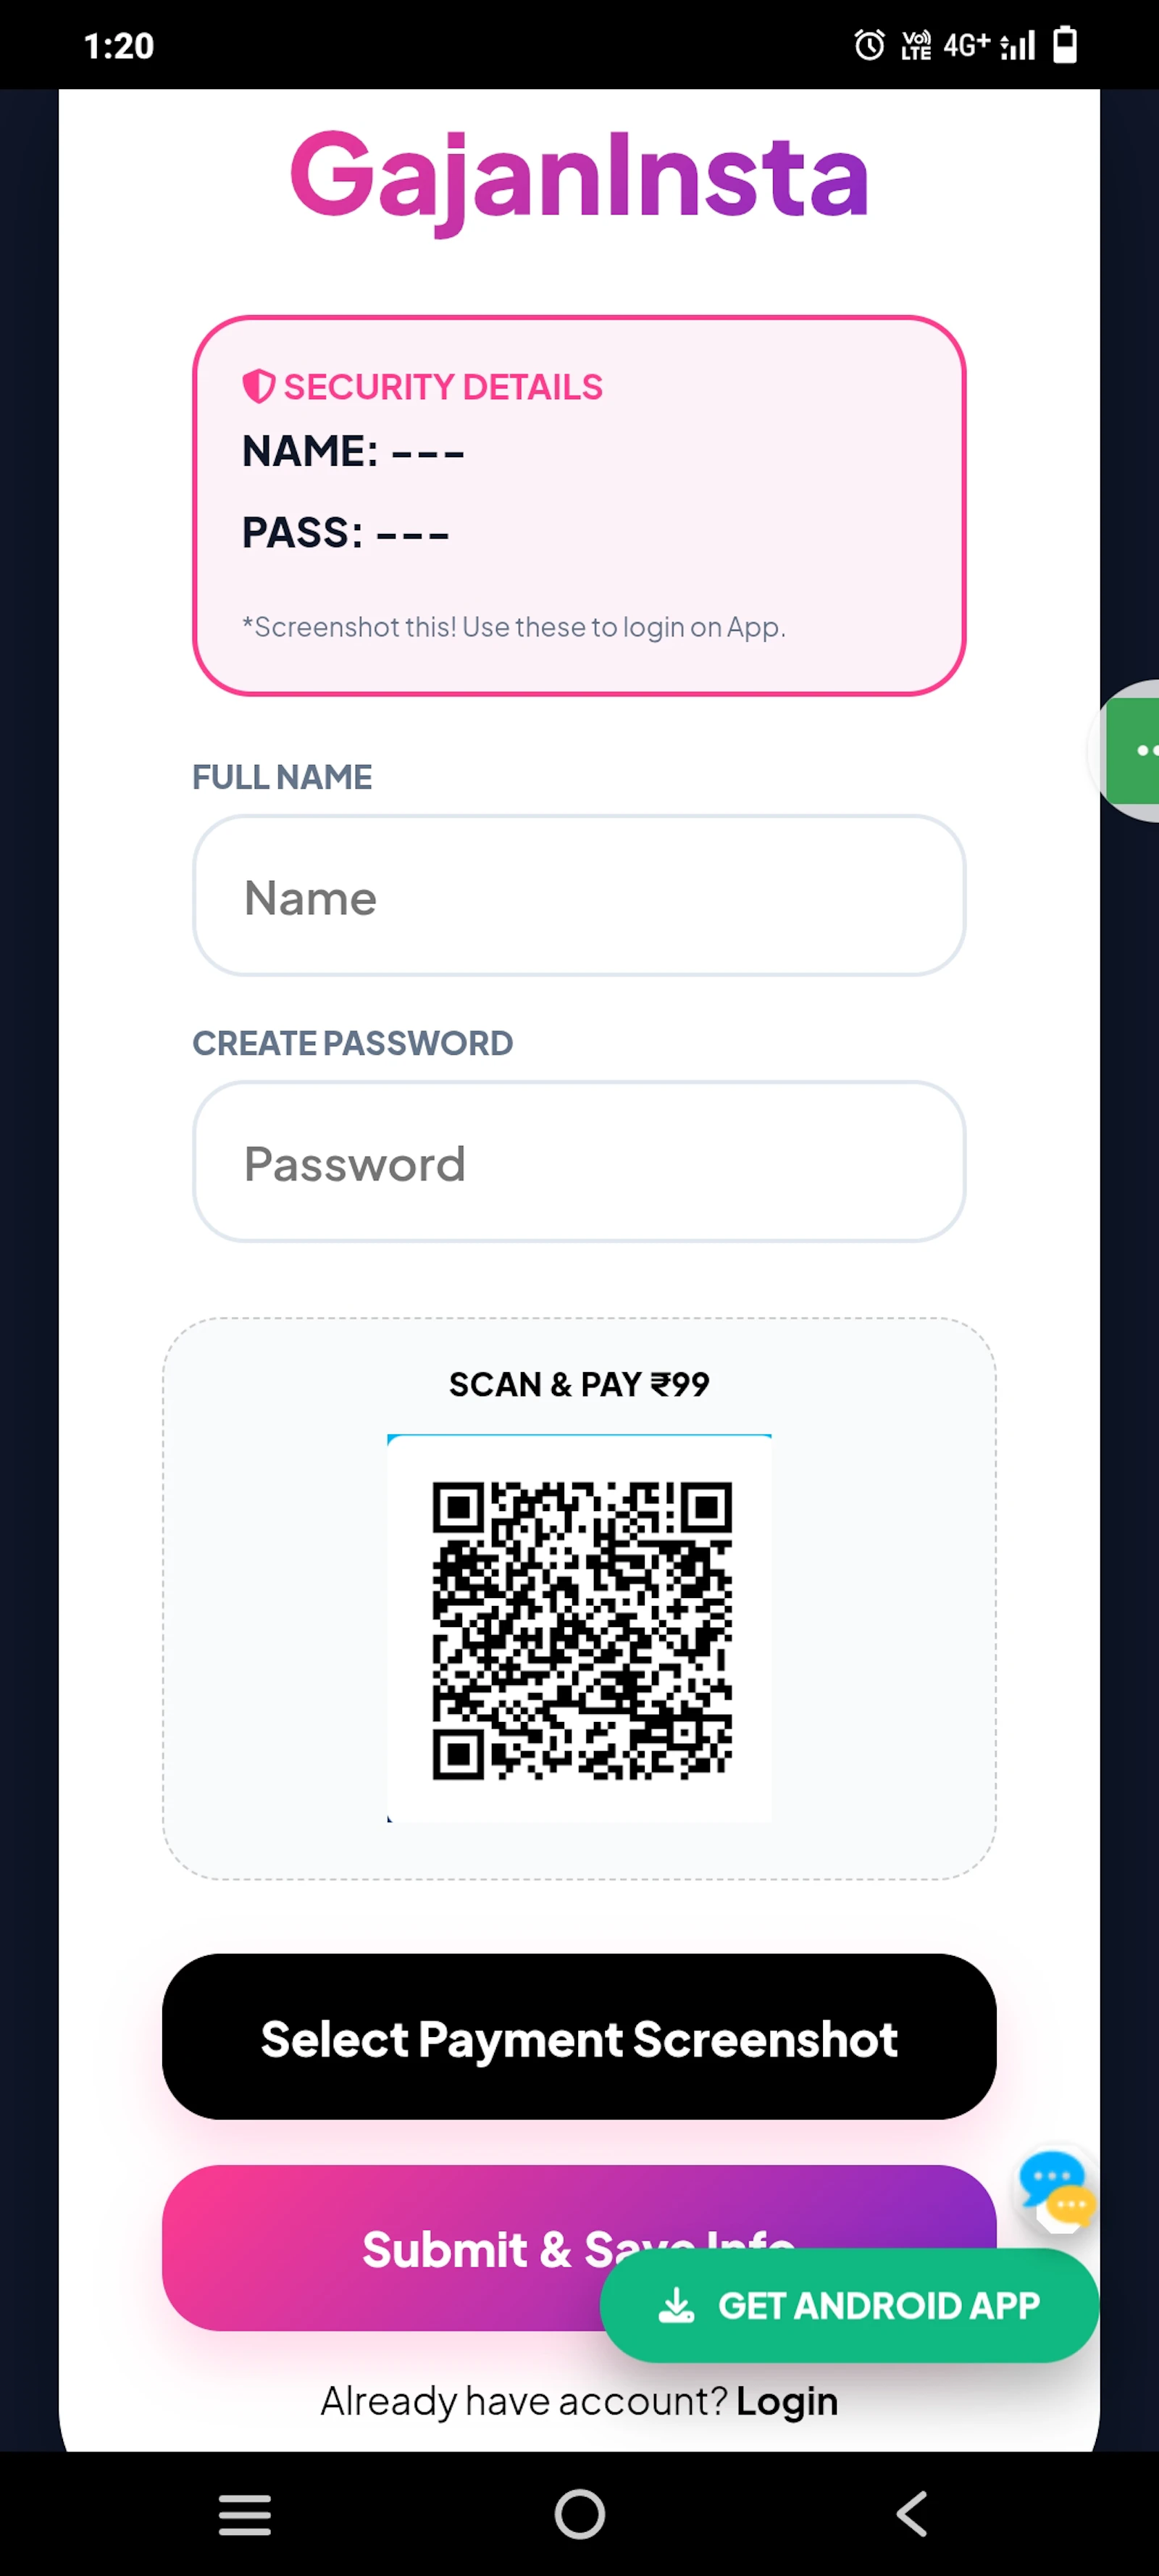This screenshot has height=2576, width=1159.
Task: Focus the Full Name input field
Action: pyautogui.click(x=579, y=895)
